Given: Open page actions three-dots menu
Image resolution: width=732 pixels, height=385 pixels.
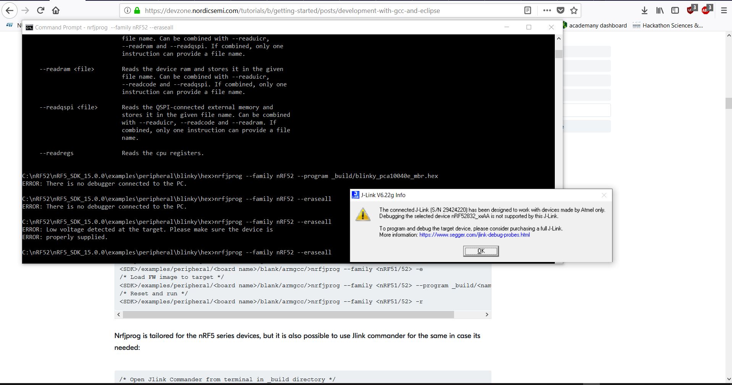Looking at the screenshot, I should 547,11.
